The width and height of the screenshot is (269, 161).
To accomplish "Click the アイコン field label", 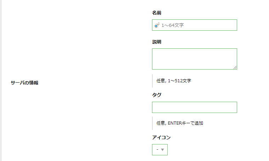I will pos(161,137).
